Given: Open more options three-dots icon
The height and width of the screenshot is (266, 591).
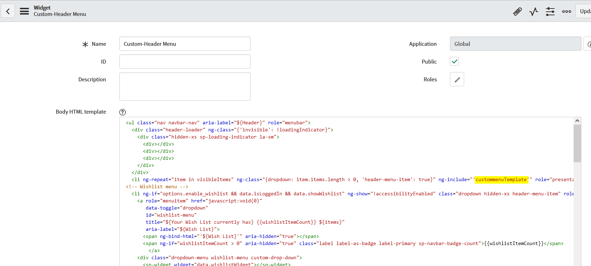Looking at the screenshot, I should pyautogui.click(x=566, y=11).
